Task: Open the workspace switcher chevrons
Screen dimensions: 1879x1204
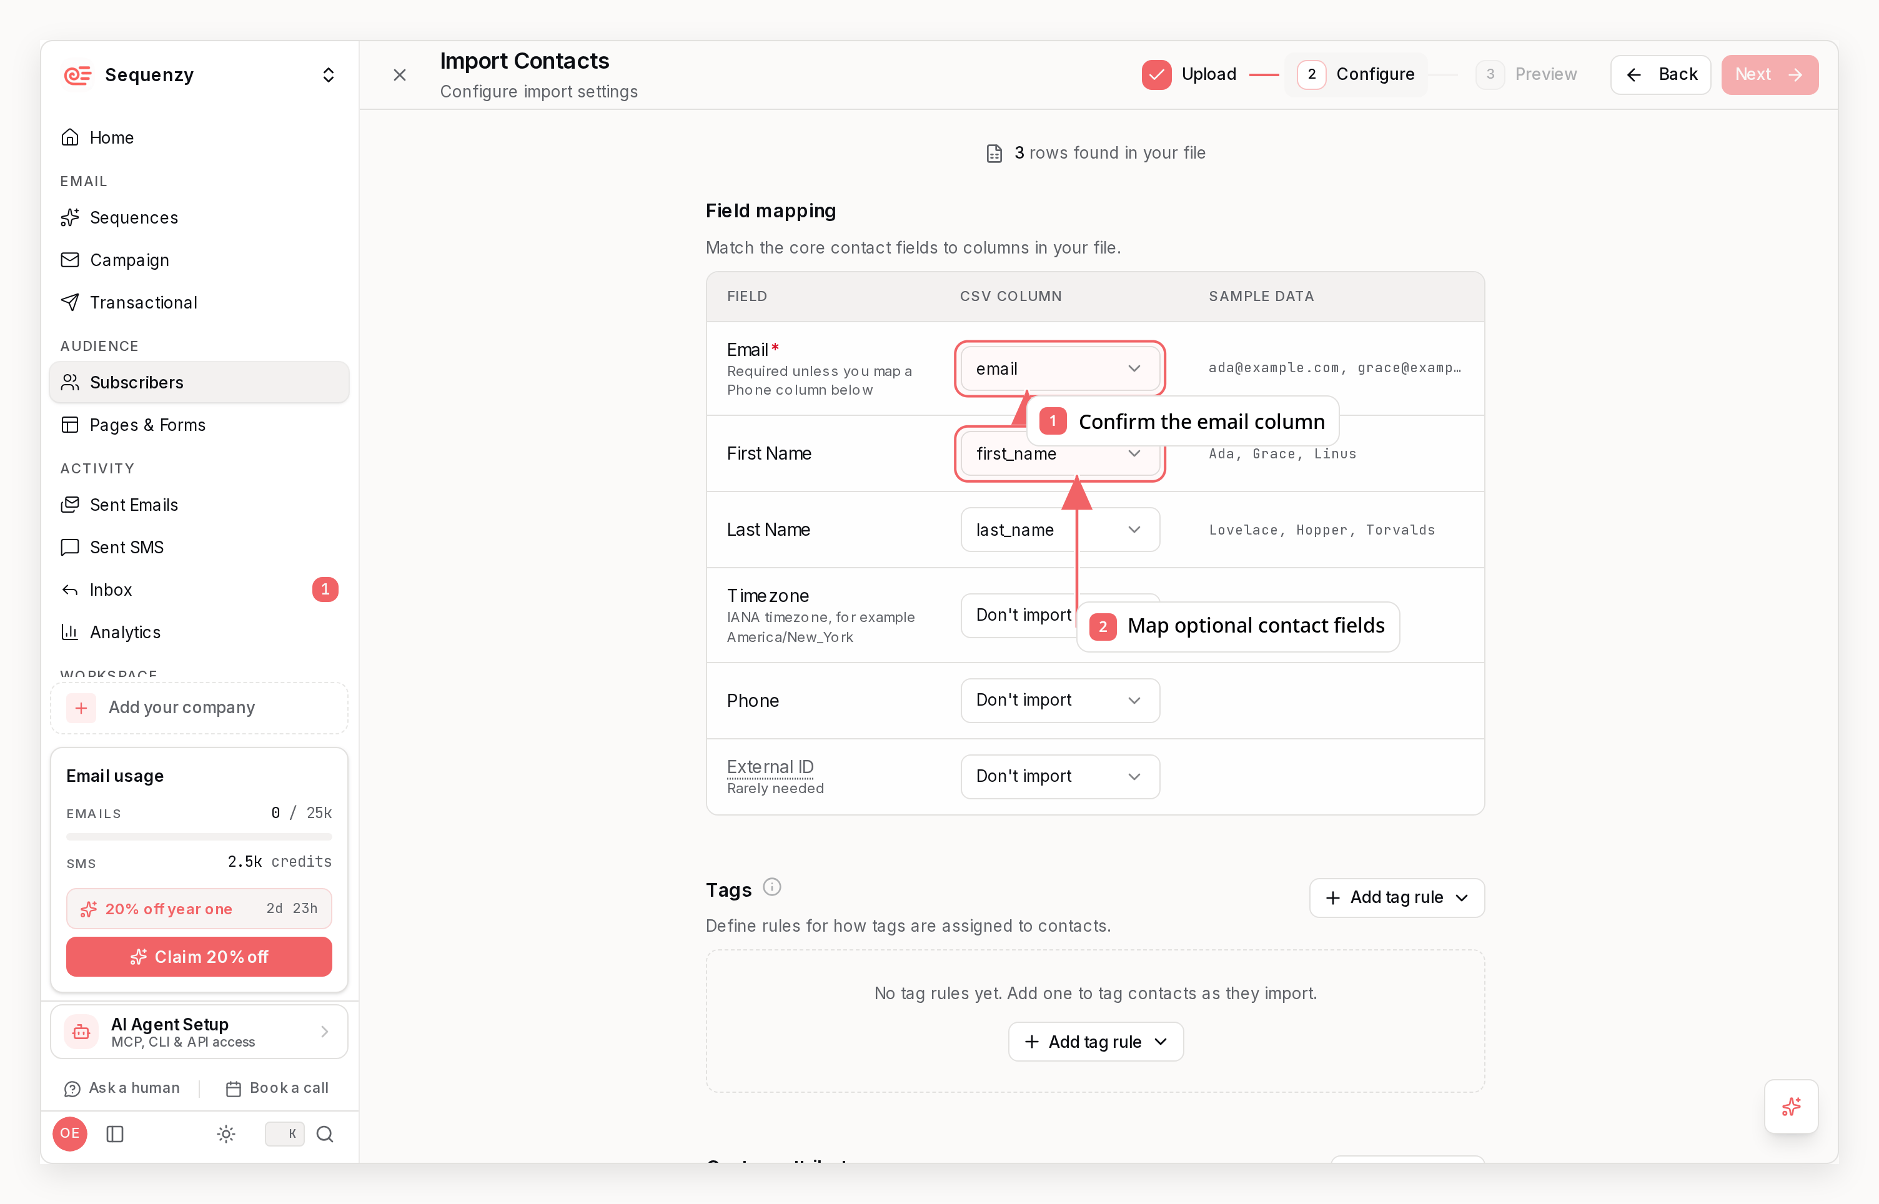Action: coord(329,75)
